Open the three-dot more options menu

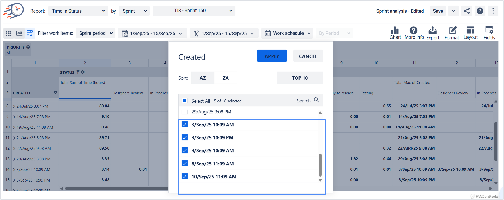click(493, 11)
